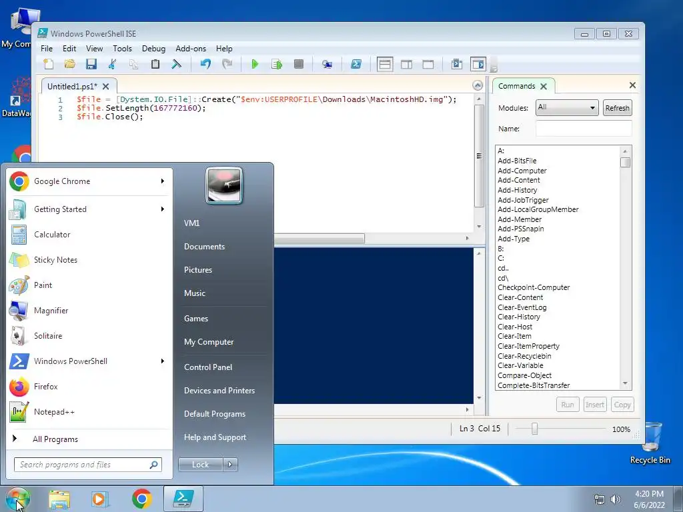The height and width of the screenshot is (512, 683).
Task: Open Devices and Printers link
Action: [219, 391]
